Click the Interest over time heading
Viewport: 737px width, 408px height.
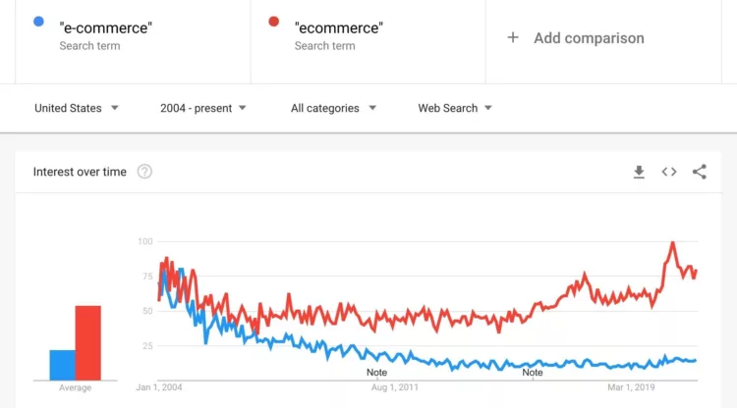(x=80, y=172)
